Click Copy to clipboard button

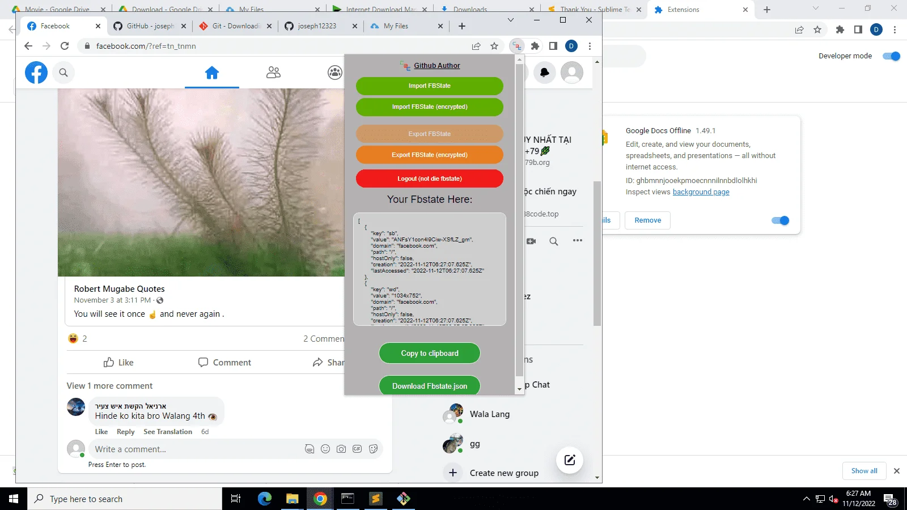[x=430, y=353]
